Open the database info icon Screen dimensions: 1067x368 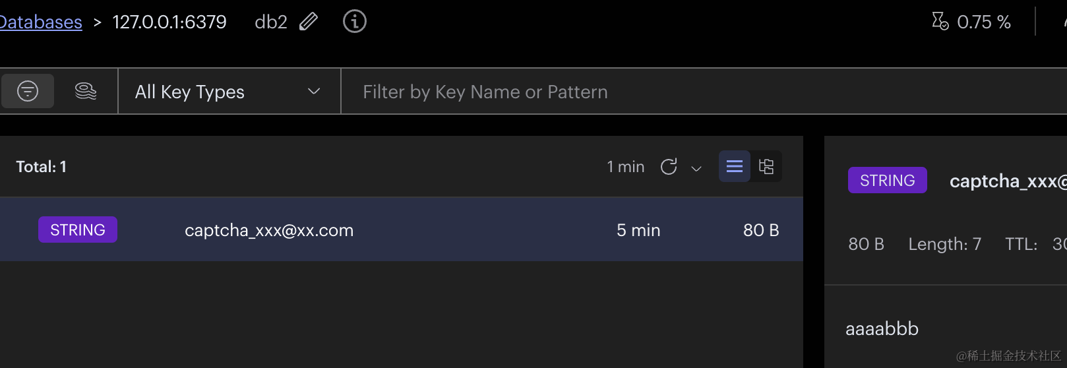(355, 22)
